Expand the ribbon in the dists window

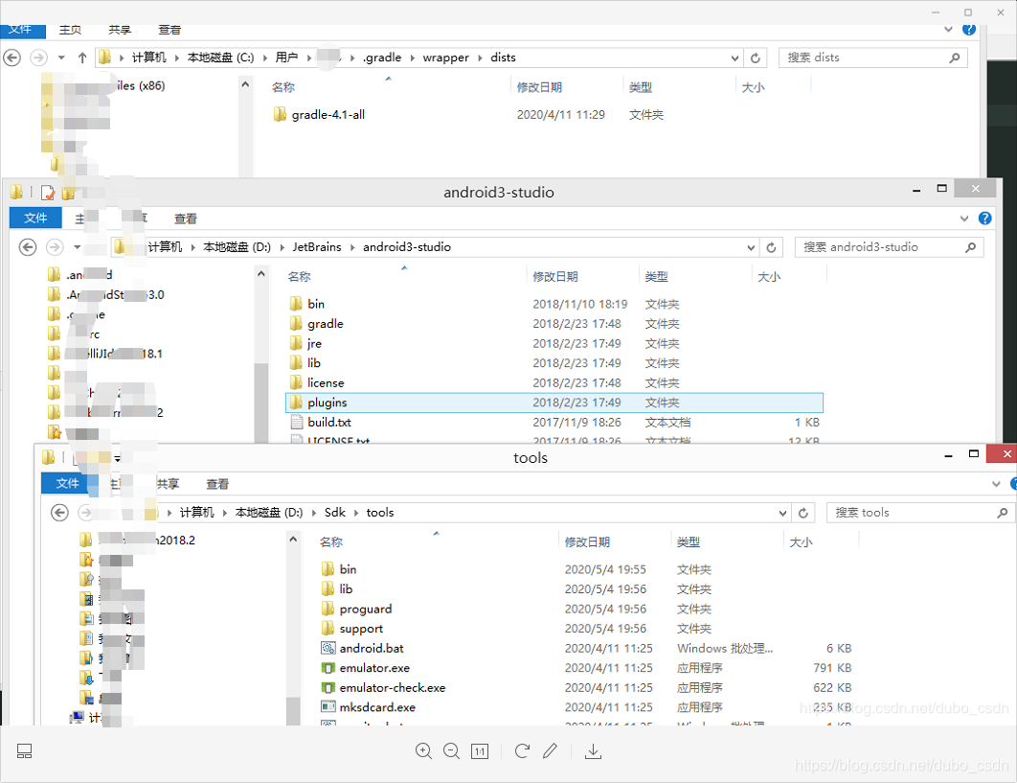[x=948, y=29]
